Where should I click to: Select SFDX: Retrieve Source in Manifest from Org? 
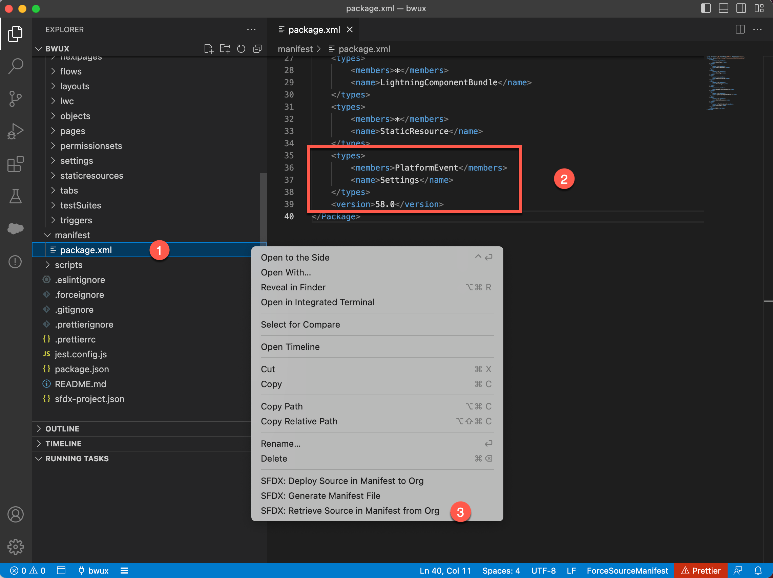350,511
